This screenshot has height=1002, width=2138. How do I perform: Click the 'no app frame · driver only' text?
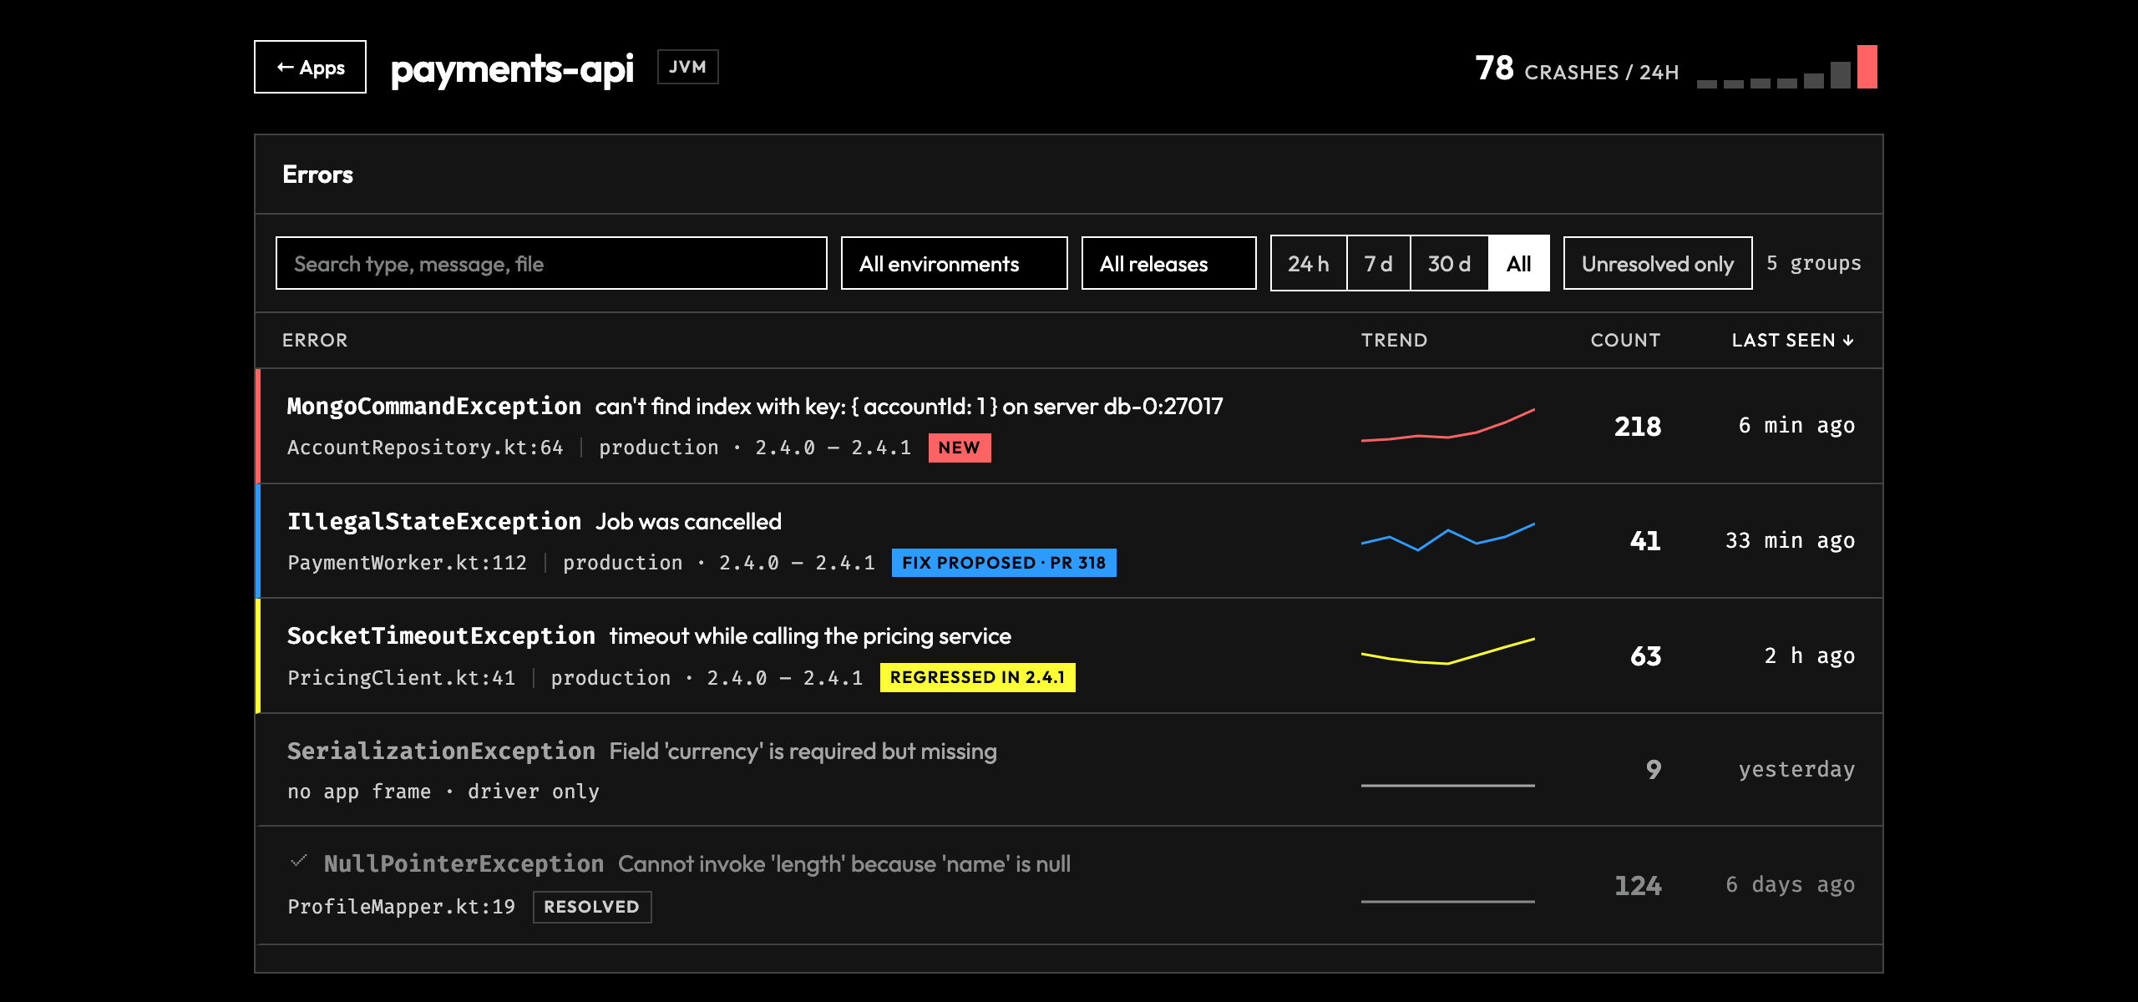(x=443, y=792)
